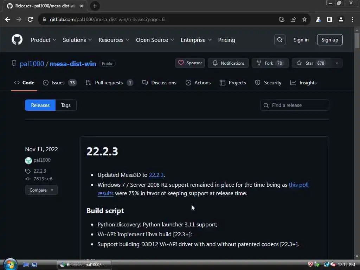Click the install app icon in the address bar

[x=282, y=20]
